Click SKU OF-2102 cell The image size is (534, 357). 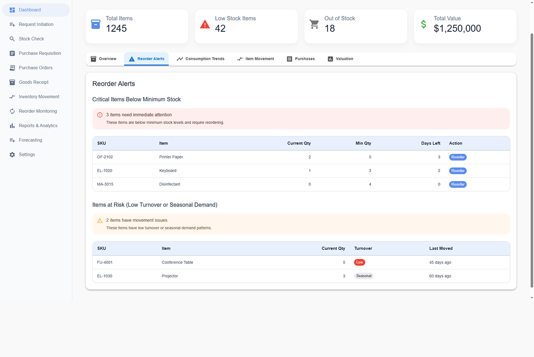[105, 157]
